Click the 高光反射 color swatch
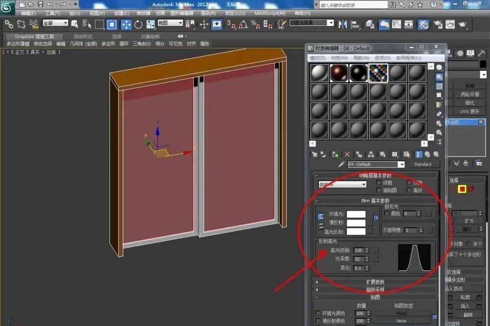This screenshot has height=326, width=490. coord(356,231)
